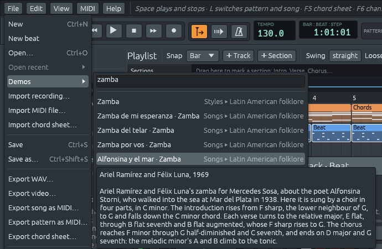Expand the Demos submenu

click(48, 81)
